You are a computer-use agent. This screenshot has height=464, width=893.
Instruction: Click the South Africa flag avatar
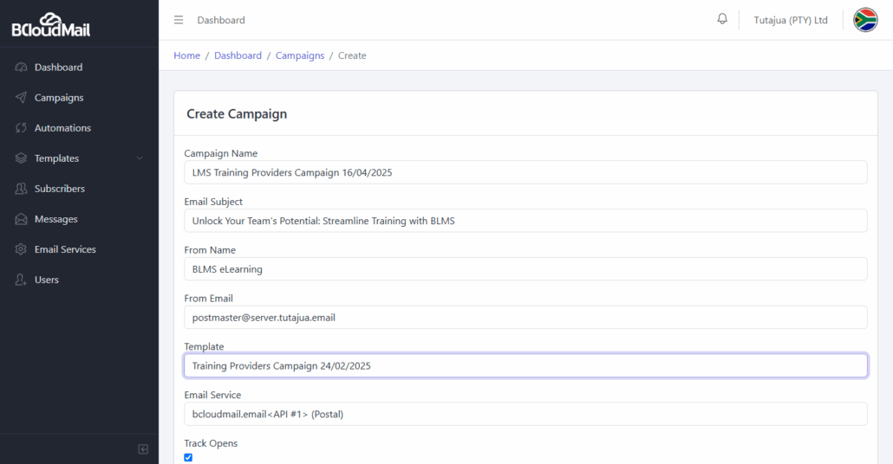865,20
